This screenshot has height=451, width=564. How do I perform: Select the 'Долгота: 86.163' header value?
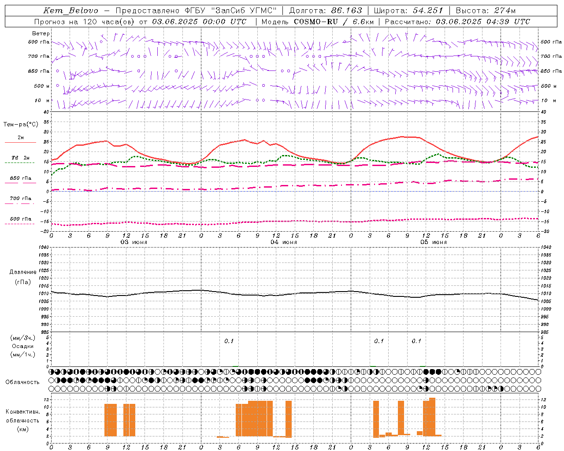click(x=326, y=11)
